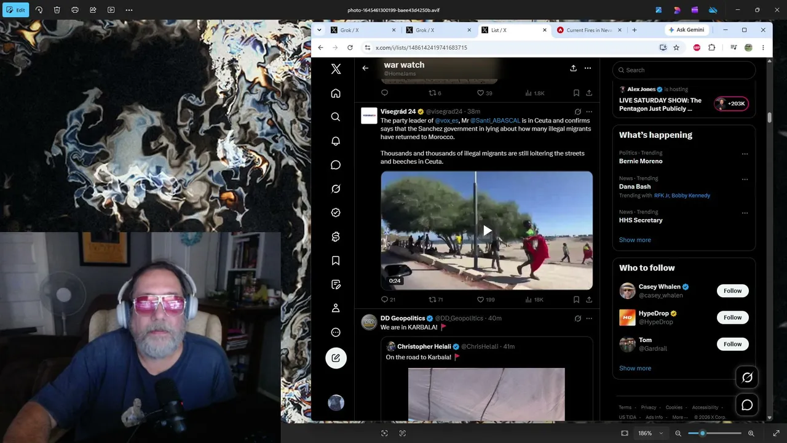The image size is (787, 443).
Task: Bookmark the Visegrád 24 post
Action: pos(576,300)
